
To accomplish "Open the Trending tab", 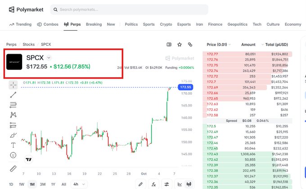I will [x=20, y=24].
